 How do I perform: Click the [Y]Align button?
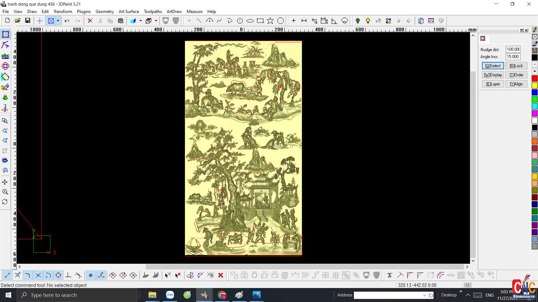click(x=516, y=84)
